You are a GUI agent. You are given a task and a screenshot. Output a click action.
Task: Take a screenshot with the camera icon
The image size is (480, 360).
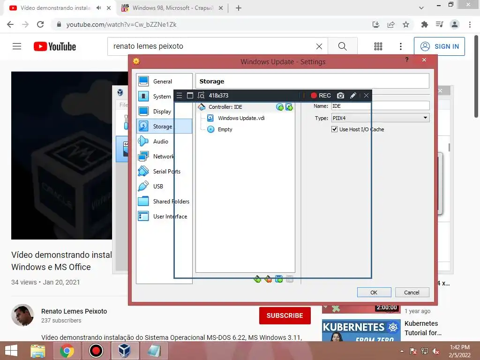340,96
